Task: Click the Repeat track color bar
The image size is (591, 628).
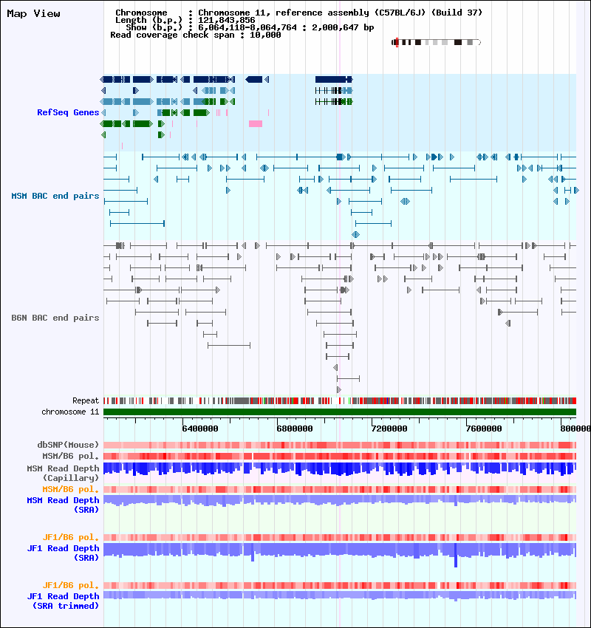Action: click(340, 400)
